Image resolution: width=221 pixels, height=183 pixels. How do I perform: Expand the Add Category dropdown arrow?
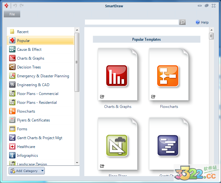point(42,171)
